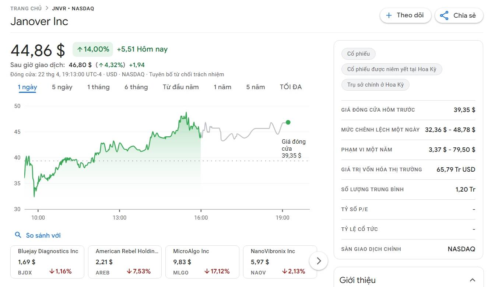Click the Giá đóng cửa 39,35 $ chart label

pyautogui.click(x=294, y=148)
